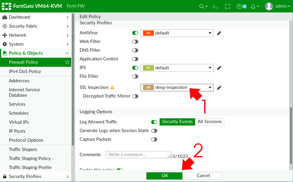Disable the IPS toggle
293x182 pixels.
[x=135, y=68]
